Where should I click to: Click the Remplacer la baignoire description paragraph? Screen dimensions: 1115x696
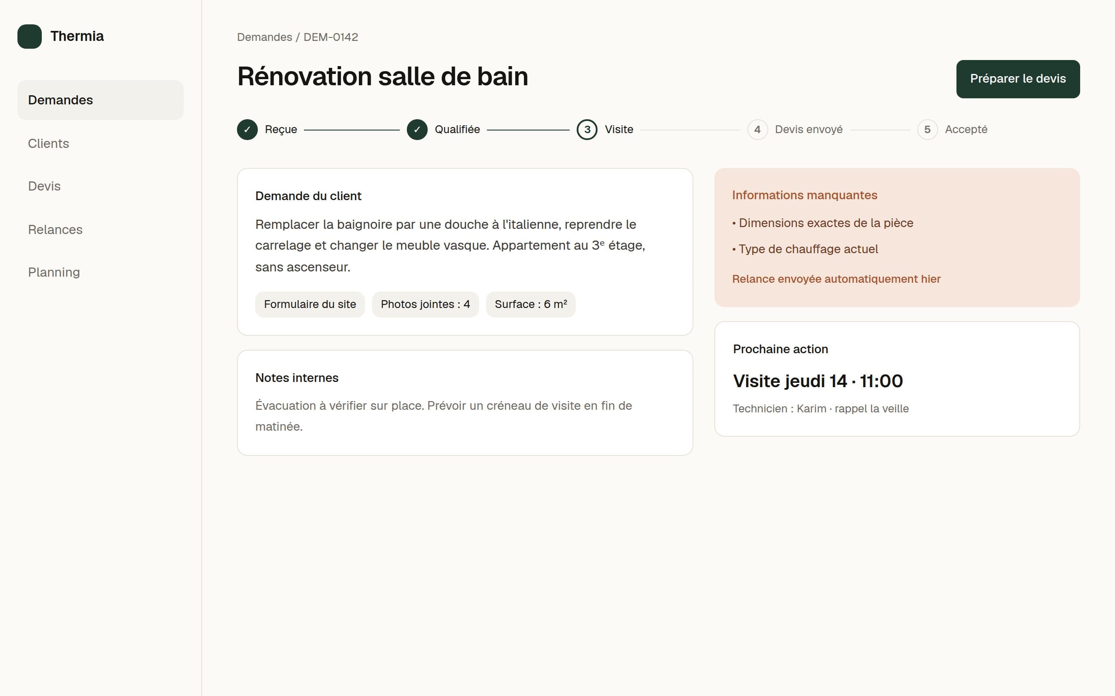[x=450, y=246]
